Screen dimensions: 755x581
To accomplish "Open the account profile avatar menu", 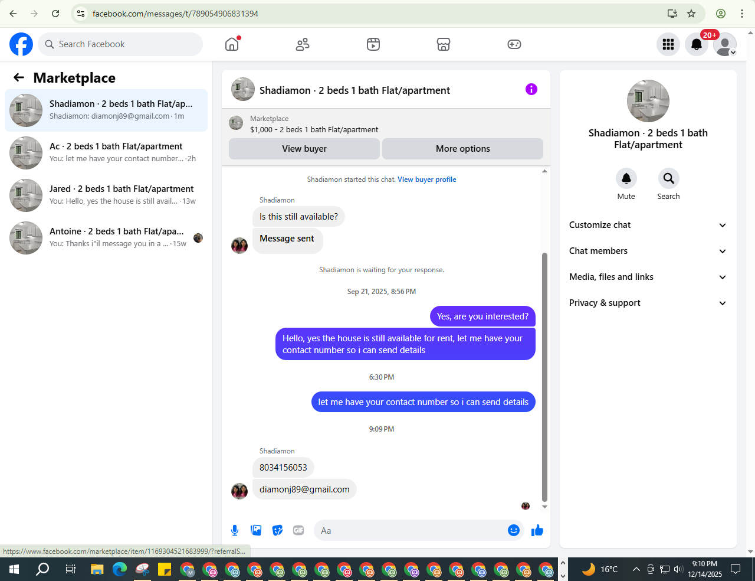I will pyautogui.click(x=725, y=44).
